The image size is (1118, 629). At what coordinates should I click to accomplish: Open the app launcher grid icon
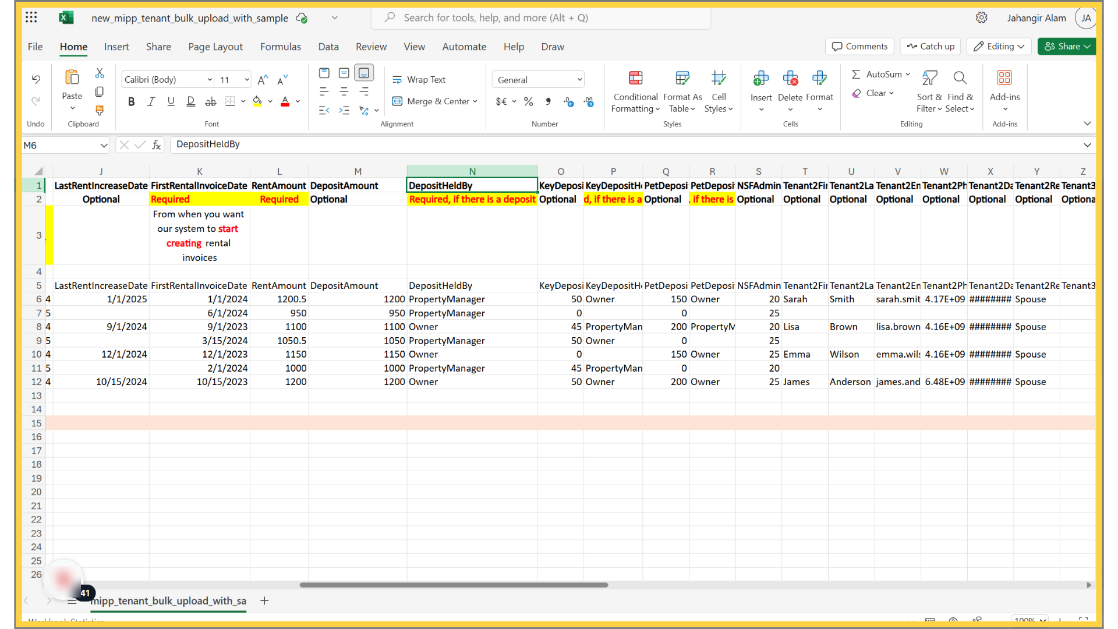tap(31, 17)
